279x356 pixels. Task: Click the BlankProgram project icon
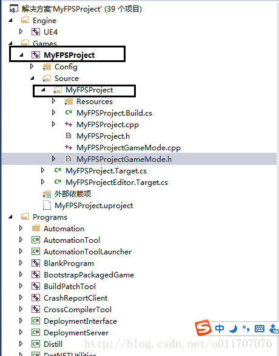tap(36, 263)
